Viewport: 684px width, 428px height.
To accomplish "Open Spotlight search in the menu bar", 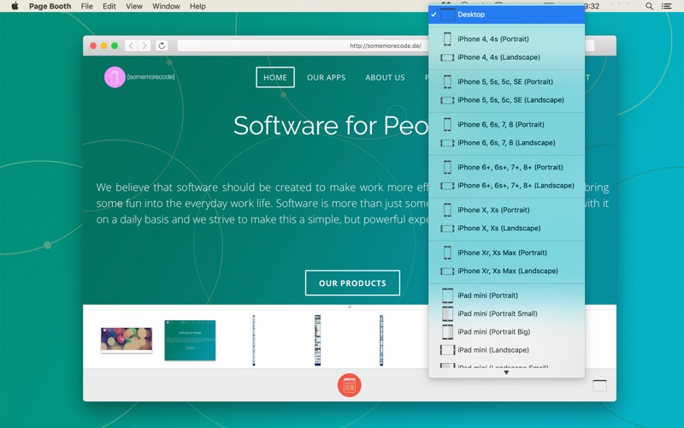I will pos(649,6).
